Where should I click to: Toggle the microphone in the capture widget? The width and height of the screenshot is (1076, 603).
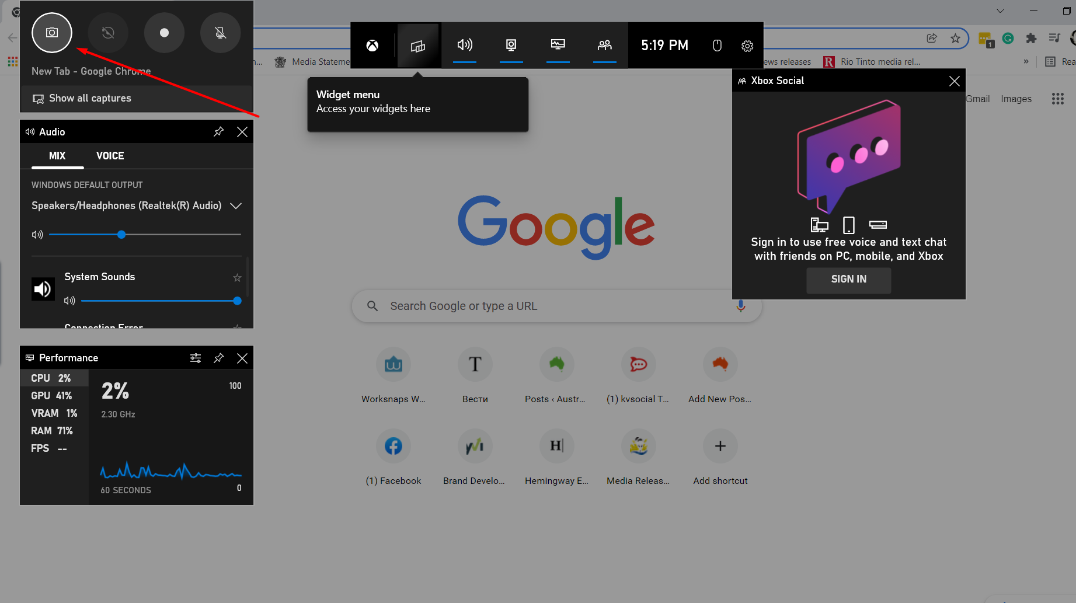(220, 33)
